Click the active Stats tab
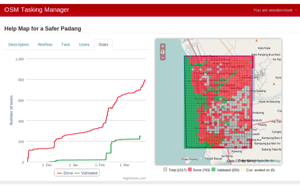Image resolution: width=300 pixels, height=187 pixels. click(103, 44)
